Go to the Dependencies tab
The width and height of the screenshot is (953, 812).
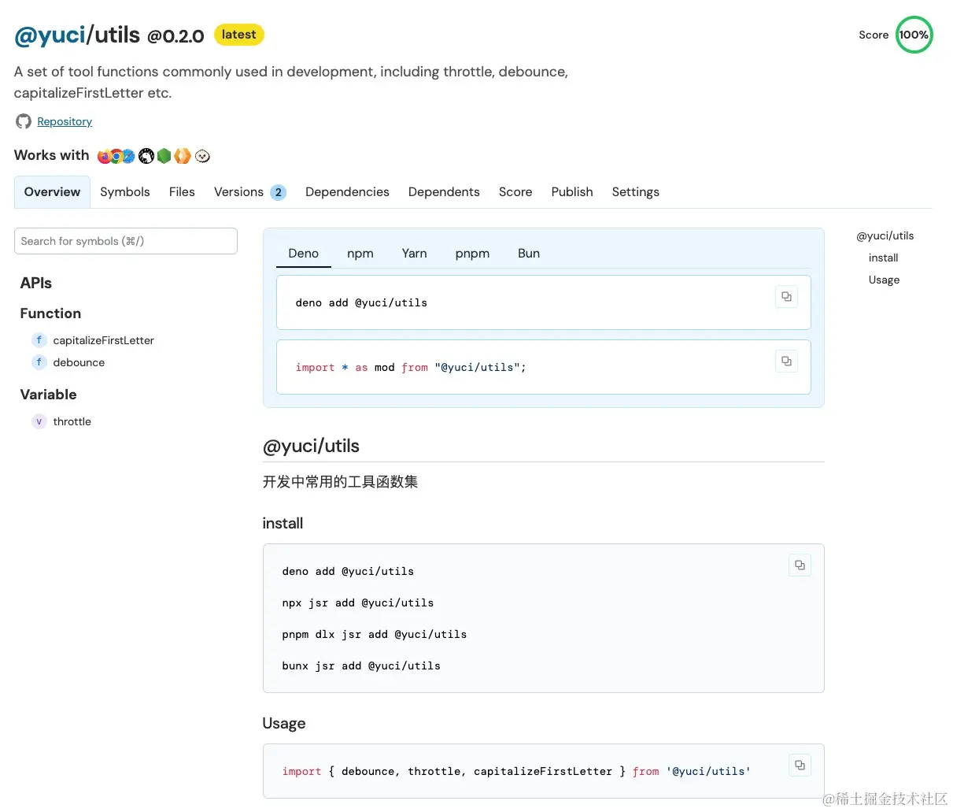pyautogui.click(x=347, y=192)
